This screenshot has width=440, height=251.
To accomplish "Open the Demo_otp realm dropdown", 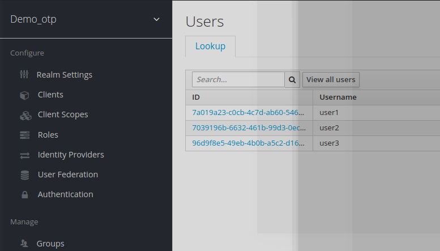I will tap(85, 19).
